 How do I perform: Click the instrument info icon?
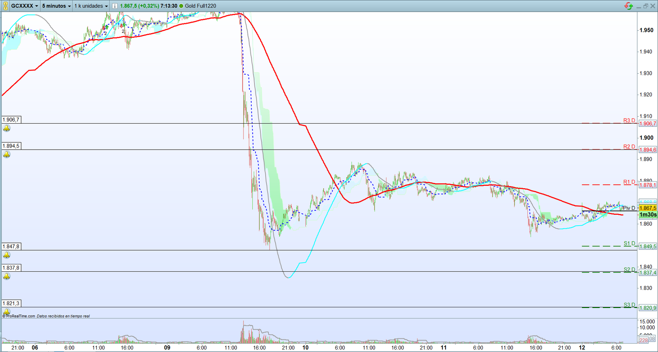[x=115, y=6]
